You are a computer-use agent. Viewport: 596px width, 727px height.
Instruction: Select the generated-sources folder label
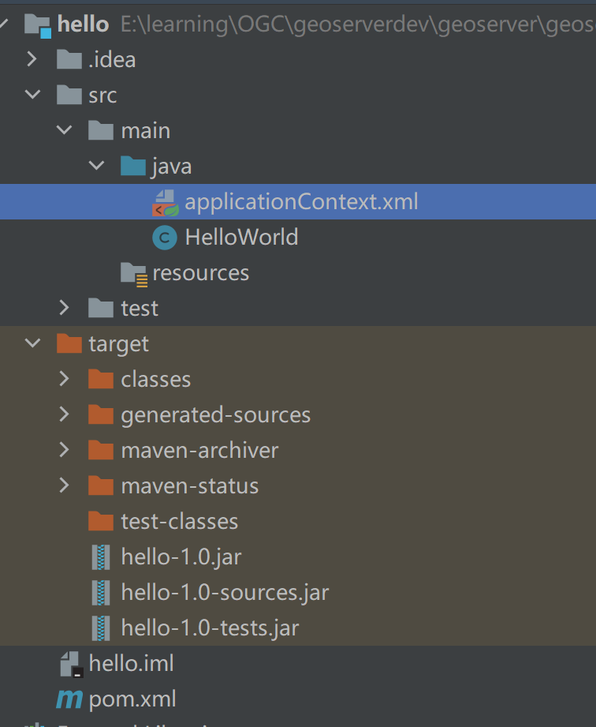(215, 415)
